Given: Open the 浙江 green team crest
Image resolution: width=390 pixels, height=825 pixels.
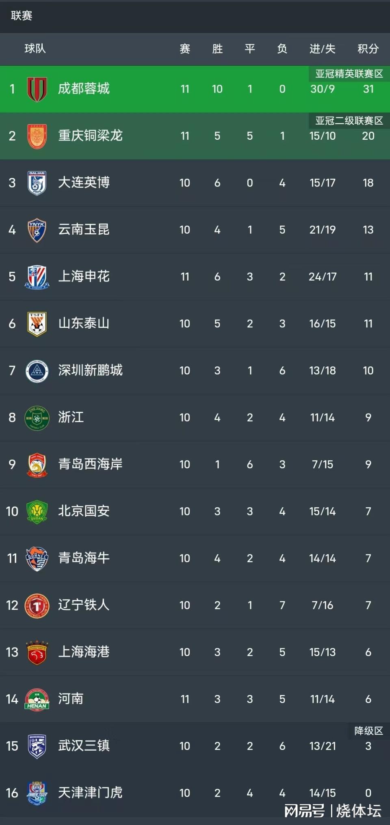Looking at the screenshot, I should point(37,418).
